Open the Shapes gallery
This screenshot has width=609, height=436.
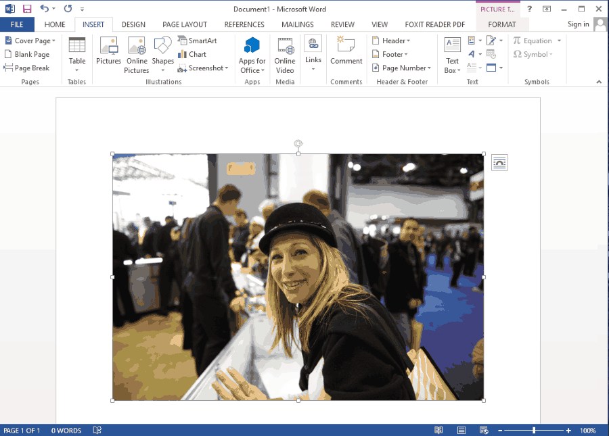tap(162, 55)
